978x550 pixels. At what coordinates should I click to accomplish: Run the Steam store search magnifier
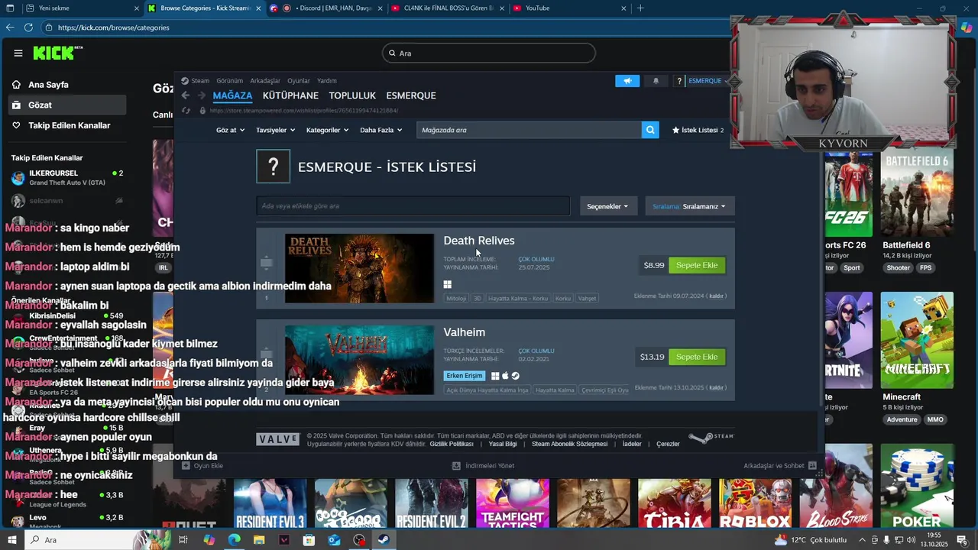[x=650, y=130]
